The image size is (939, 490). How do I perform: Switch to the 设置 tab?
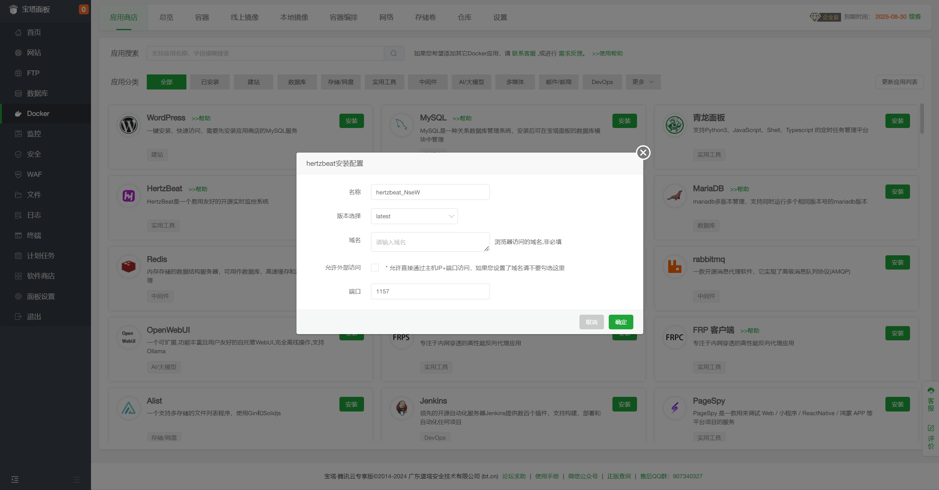(x=500, y=17)
